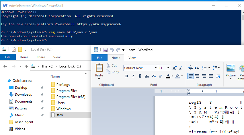Open the Picture dropdown arrow
The width and height of the screenshot is (244, 135).
(x=231, y=79)
